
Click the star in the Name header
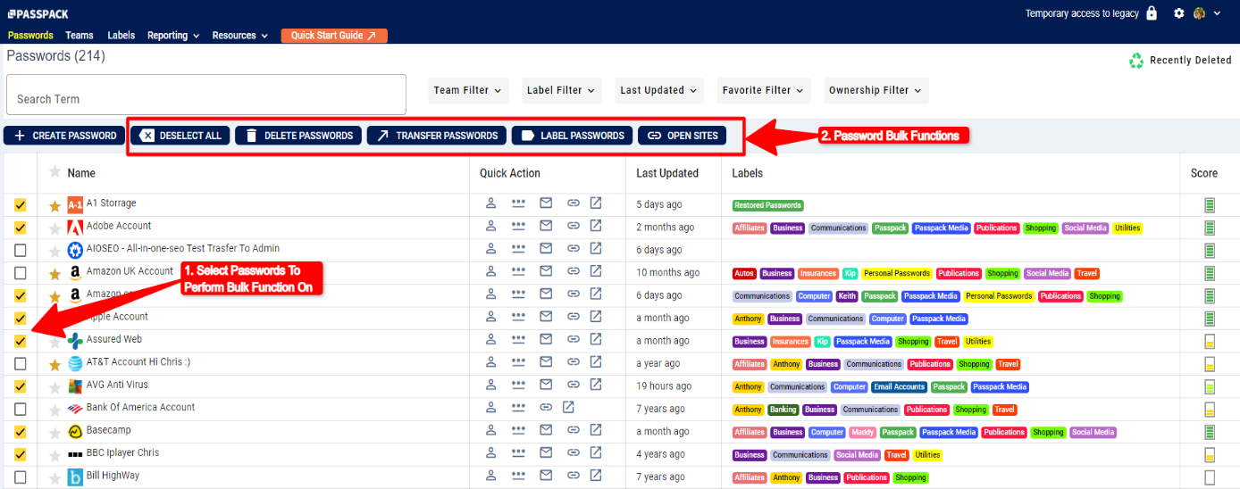(x=54, y=171)
